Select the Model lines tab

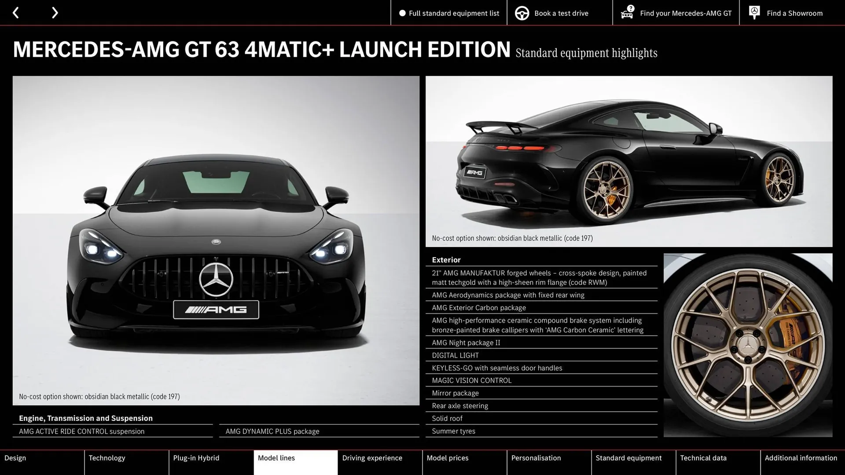295,462
